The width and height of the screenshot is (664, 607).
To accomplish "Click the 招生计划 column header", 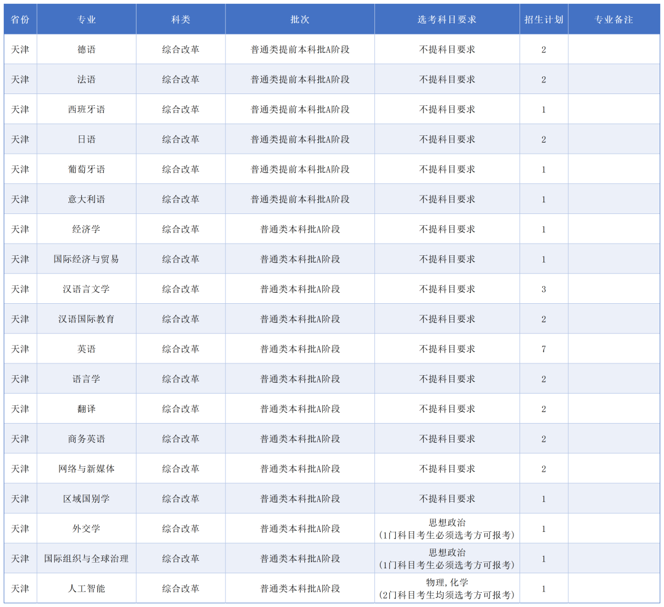I will click(x=543, y=20).
